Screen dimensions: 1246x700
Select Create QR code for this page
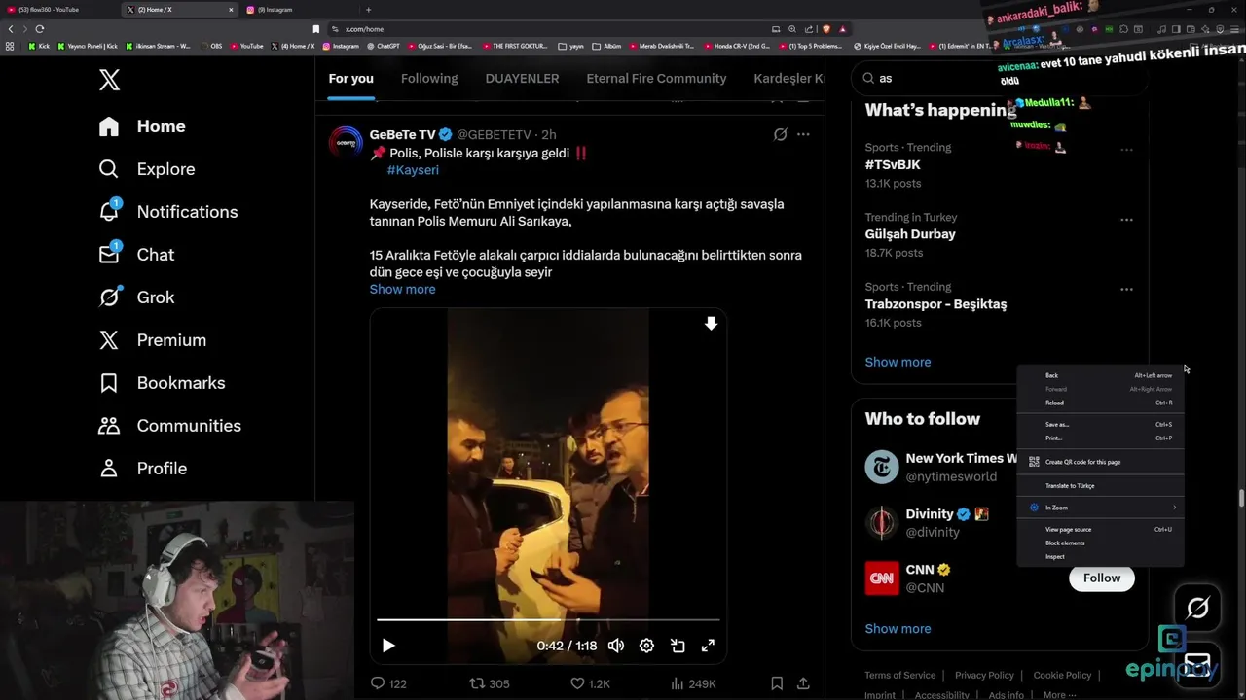click(x=1100, y=463)
